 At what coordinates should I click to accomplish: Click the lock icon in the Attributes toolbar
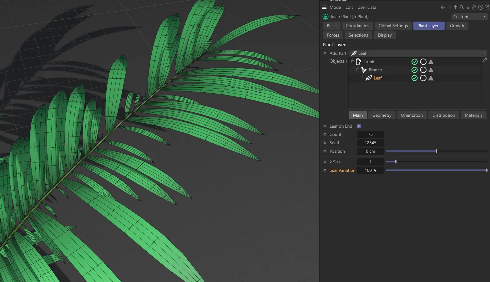click(x=474, y=7)
